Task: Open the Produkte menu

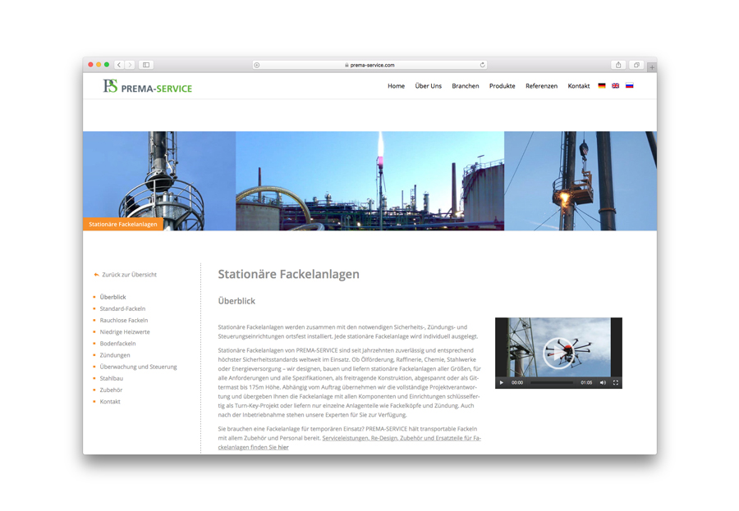Action: pyautogui.click(x=502, y=86)
